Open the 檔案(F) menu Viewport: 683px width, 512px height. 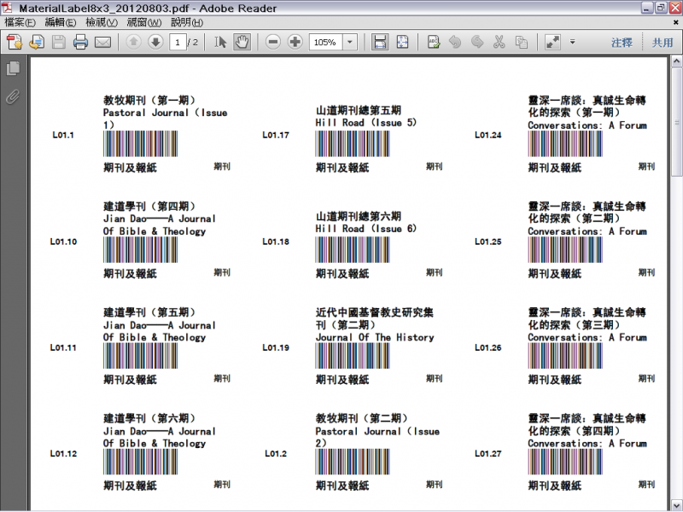point(20,22)
